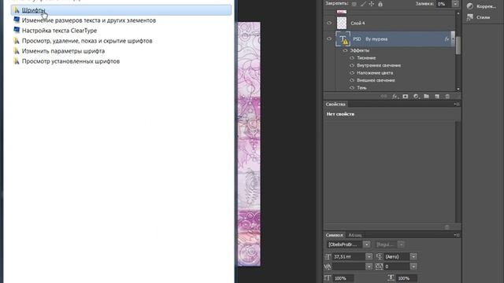Click the horizontal scale T icon

[391, 277]
